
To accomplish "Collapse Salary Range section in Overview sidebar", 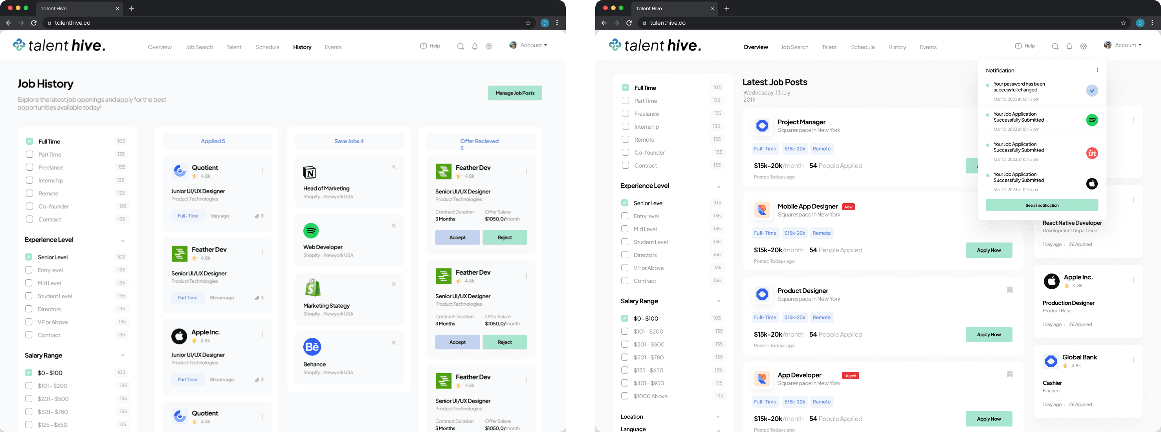I will [718, 301].
